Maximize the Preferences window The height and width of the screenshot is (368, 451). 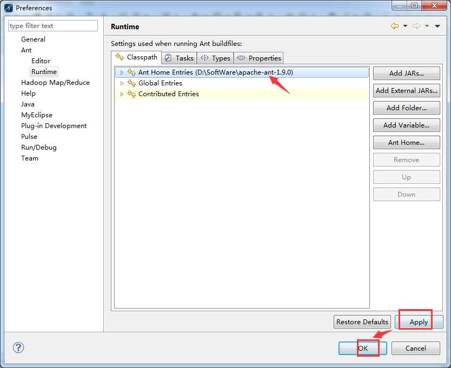pyautogui.click(x=414, y=5)
